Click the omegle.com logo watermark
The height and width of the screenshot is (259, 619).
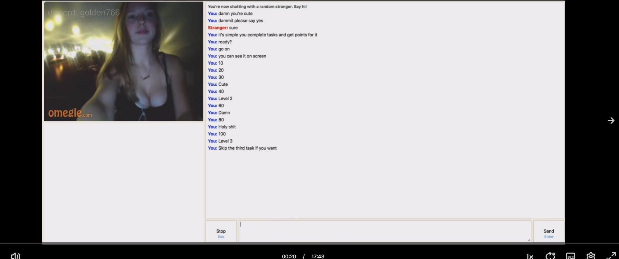click(x=70, y=113)
